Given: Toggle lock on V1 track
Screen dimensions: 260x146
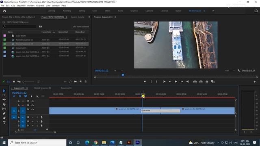Looking at the screenshot, I should tap(19, 111).
